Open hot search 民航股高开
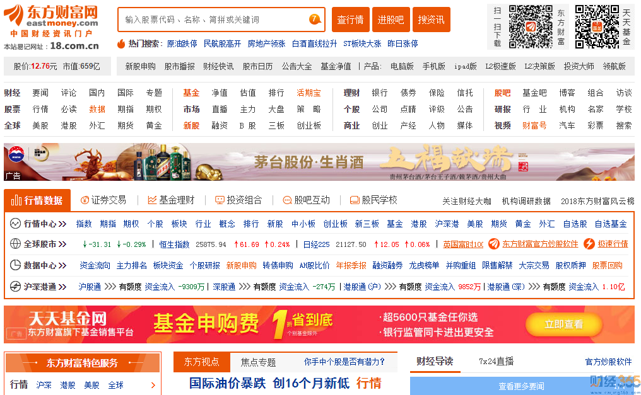 [x=222, y=43]
